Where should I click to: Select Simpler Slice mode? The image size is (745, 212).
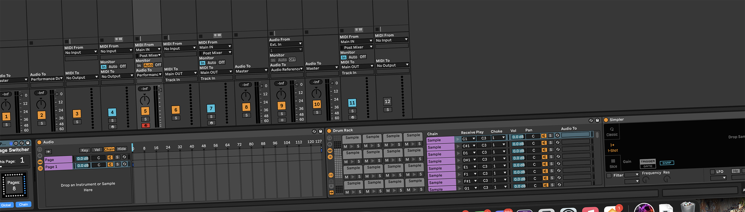pyautogui.click(x=613, y=163)
